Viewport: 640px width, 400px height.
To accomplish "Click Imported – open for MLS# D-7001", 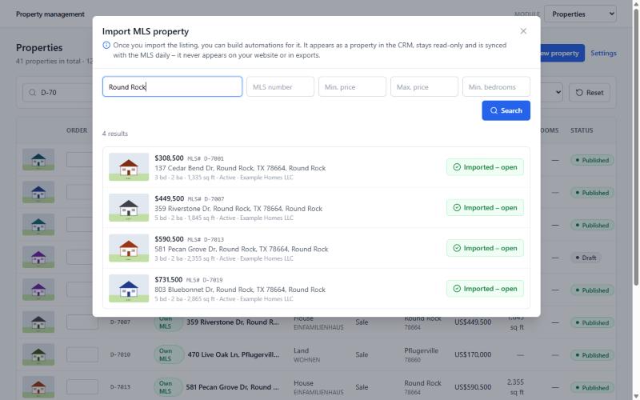I will 485,167.
